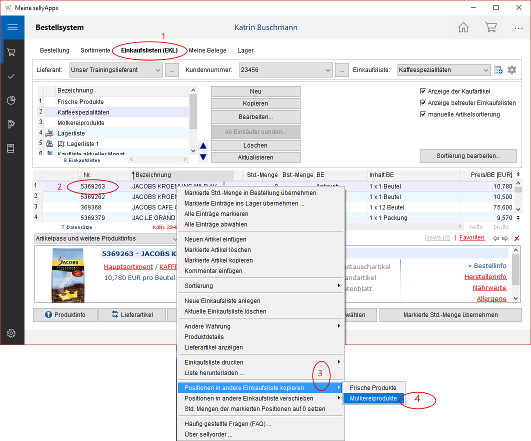Image resolution: width=531 pixels, height=441 pixels.
Task: Expand Artikelpass und weitere Produktinfos dropdown
Action: click(x=175, y=238)
